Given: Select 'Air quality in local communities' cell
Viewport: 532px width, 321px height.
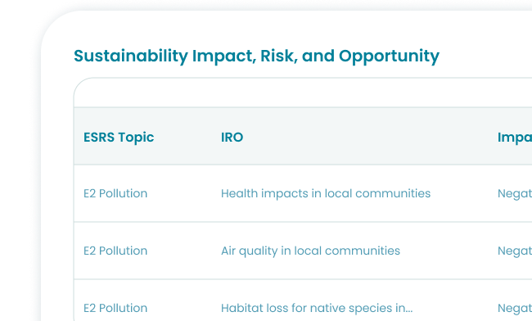Looking at the screenshot, I should 310,251.
